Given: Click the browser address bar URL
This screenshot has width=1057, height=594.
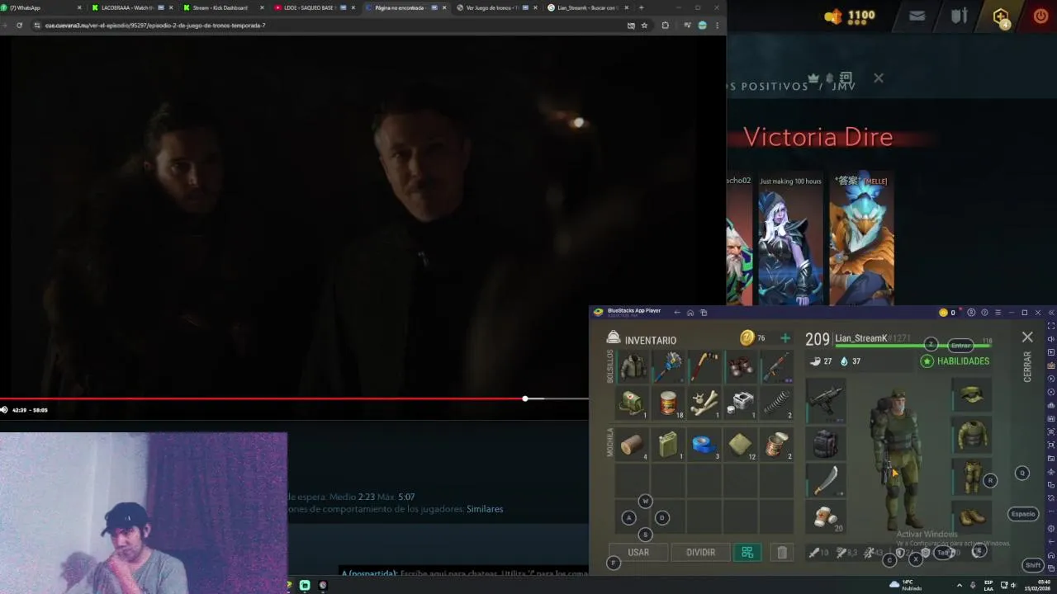Looking at the screenshot, I should click(155, 26).
